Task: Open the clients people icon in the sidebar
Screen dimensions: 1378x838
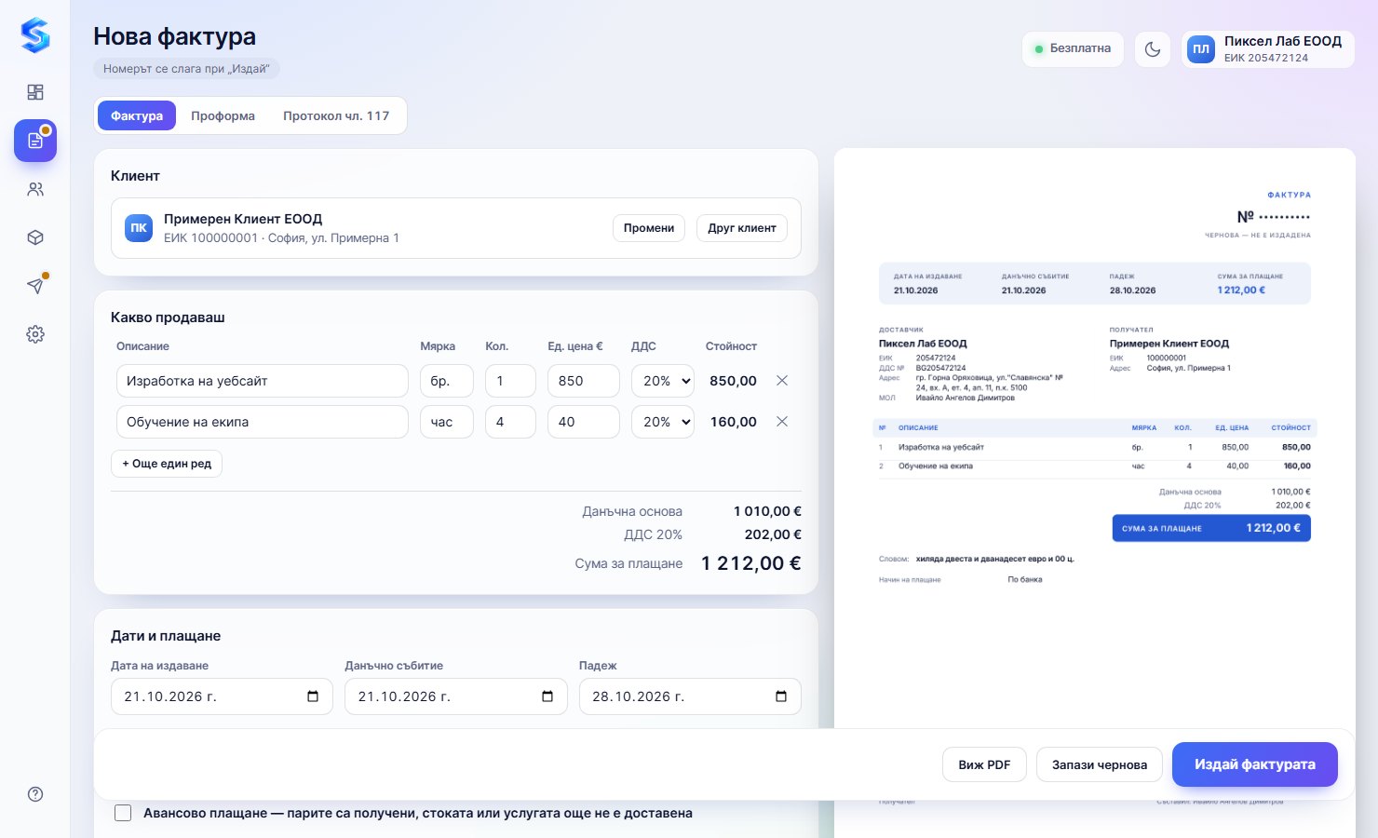Action: 35,189
